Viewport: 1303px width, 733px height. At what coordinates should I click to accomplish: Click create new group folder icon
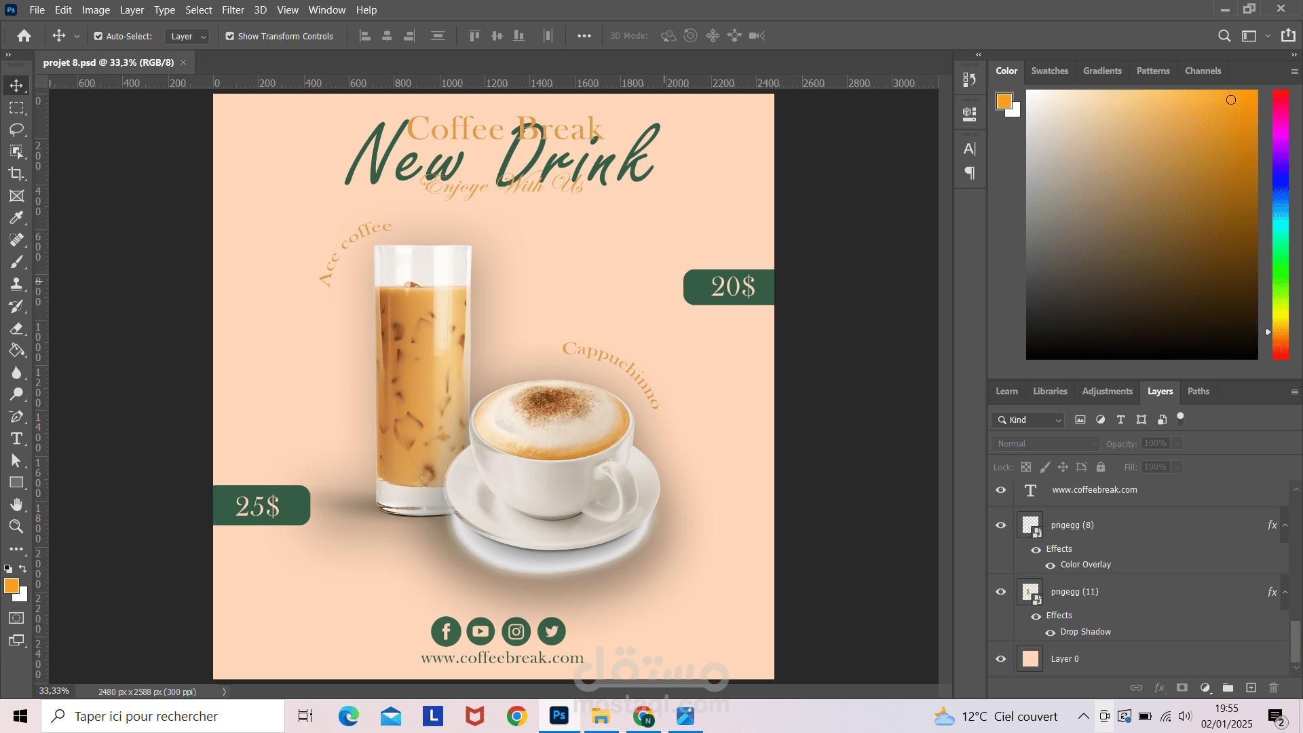point(1228,688)
